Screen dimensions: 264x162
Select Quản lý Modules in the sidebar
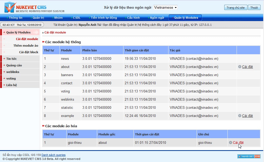pos(20,32)
